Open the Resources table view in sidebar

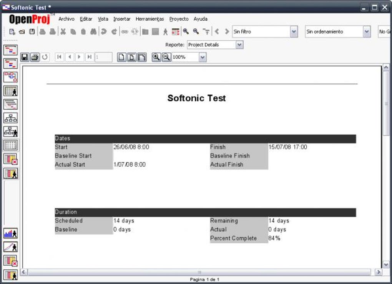(x=10, y=91)
